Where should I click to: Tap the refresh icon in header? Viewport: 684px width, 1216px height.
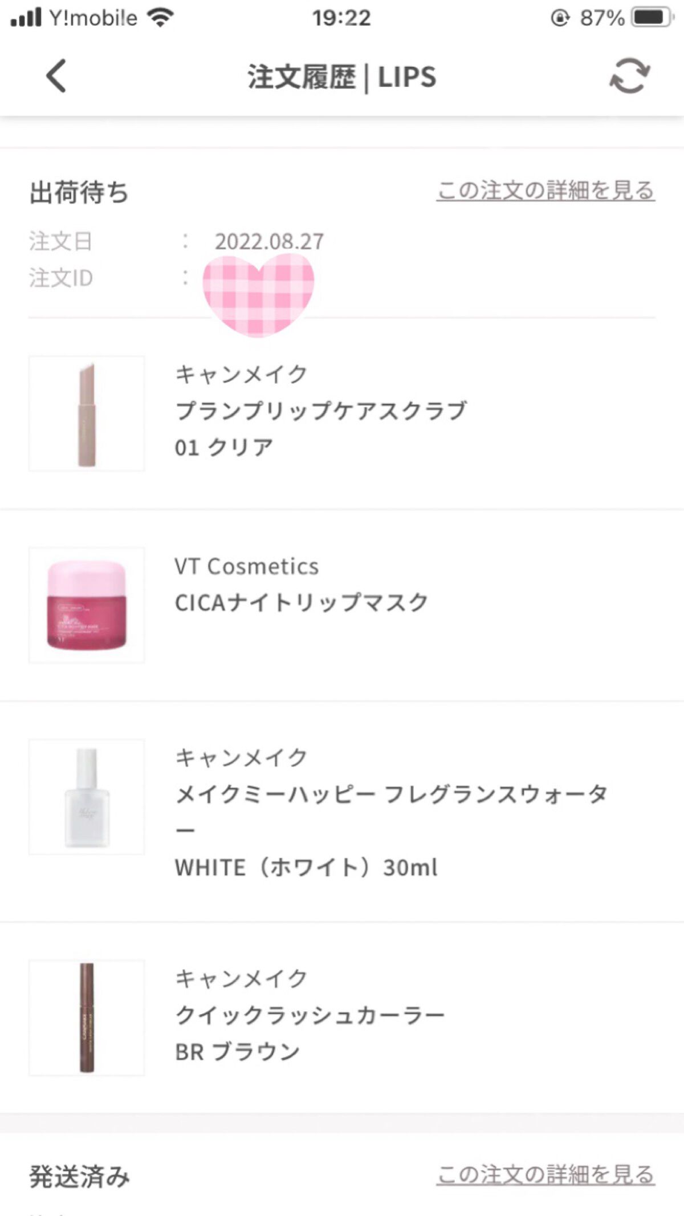point(629,76)
